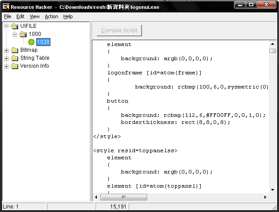Click the Resource Hacker title bar icon
Viewport: 279px width, 212px height.
point(6,7)
